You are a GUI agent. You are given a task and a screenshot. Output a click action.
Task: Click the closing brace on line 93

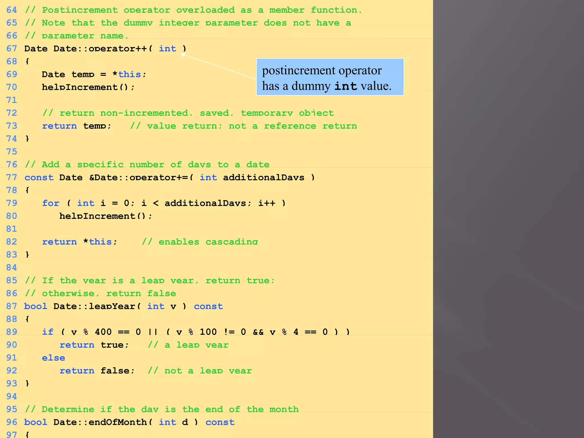pos(27,383)
